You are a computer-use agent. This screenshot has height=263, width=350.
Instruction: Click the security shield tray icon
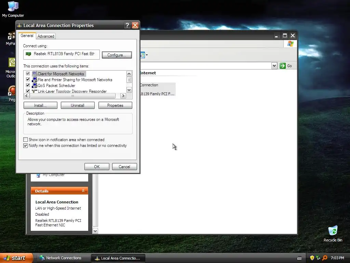pos(312,258)
